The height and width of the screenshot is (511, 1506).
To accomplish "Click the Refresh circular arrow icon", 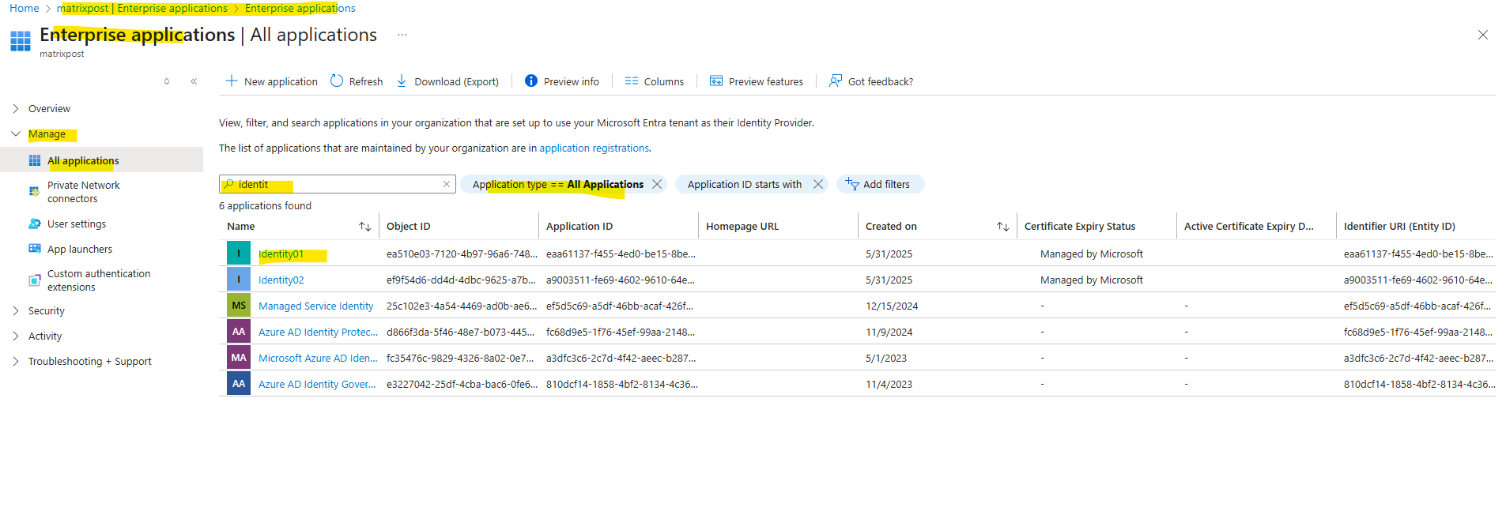I will click(x=337, y=81).
